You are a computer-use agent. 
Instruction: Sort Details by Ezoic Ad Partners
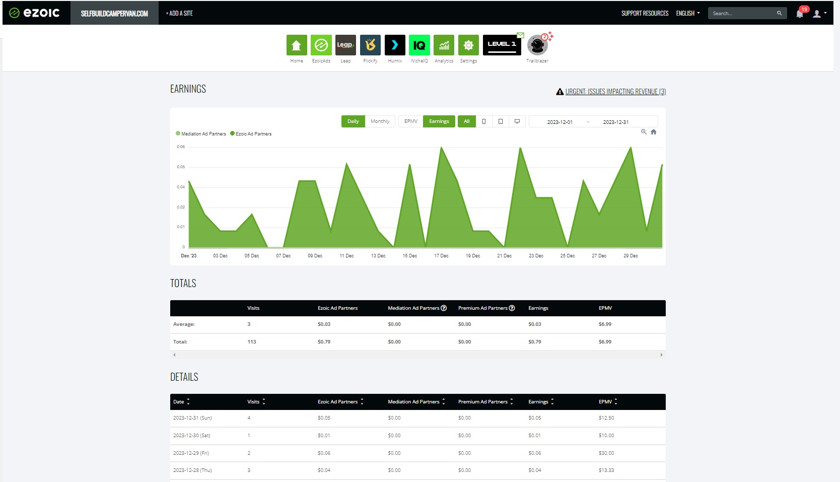click(340, 402)
